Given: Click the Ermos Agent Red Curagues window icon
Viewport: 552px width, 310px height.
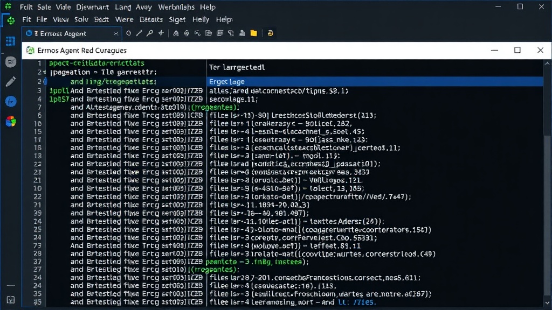Looking at the screenshot, I should 30,50.
